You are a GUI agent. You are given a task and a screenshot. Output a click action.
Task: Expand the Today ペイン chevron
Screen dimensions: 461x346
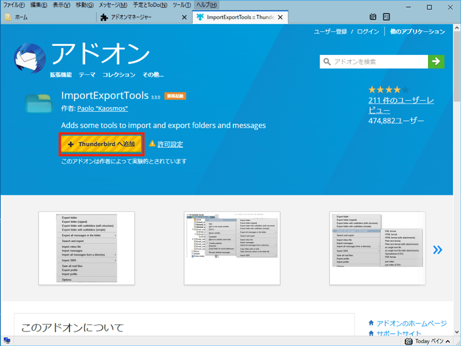pyautogui.click(x=448, y=341)
